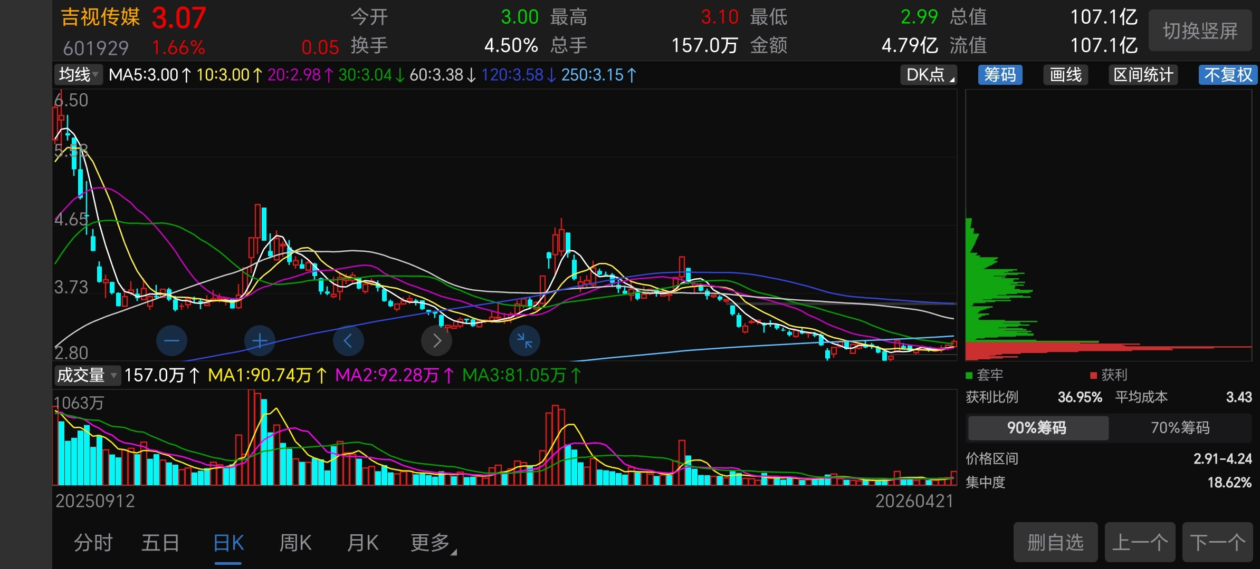Select the 70%筹码 option
Image resolution: width=1260 pixels, height=569 pixels.
1180,427
